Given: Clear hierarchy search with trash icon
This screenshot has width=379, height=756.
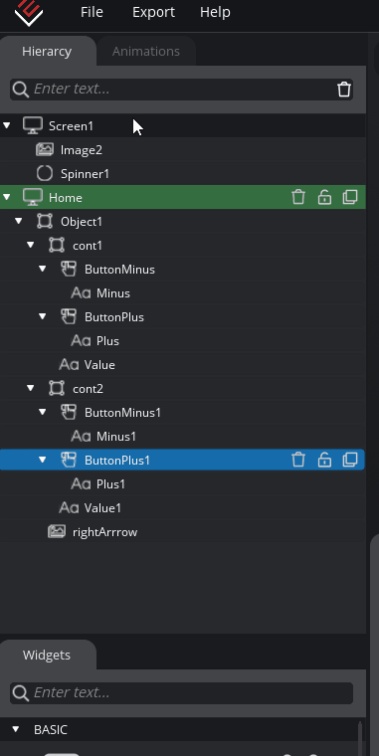Looking at the screenshot, I should click(344, 90).
